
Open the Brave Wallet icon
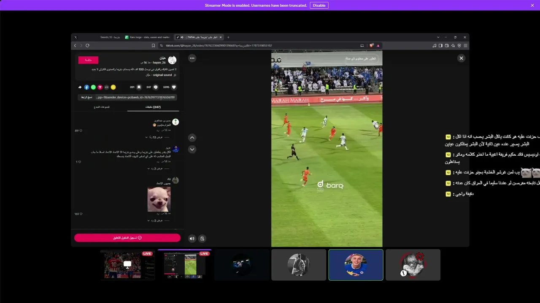point(447,45)
